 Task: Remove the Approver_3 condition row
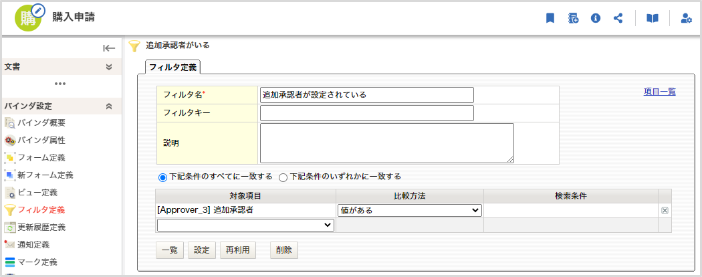(x=665, y=211)
